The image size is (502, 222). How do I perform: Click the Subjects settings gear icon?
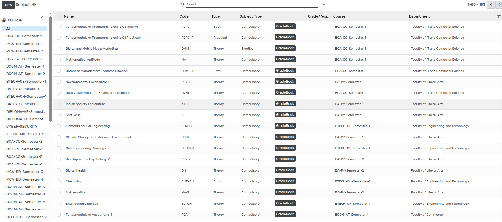pyautogui.click(x=34, y=5)
